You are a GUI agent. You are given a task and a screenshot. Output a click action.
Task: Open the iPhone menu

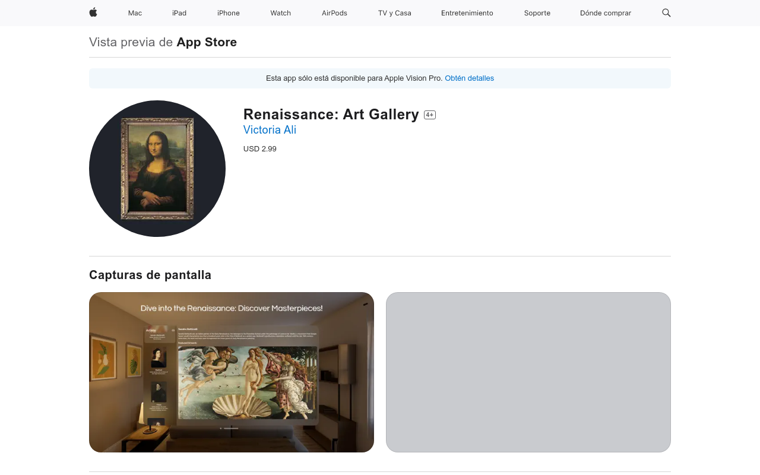click(x=229, y=13)
